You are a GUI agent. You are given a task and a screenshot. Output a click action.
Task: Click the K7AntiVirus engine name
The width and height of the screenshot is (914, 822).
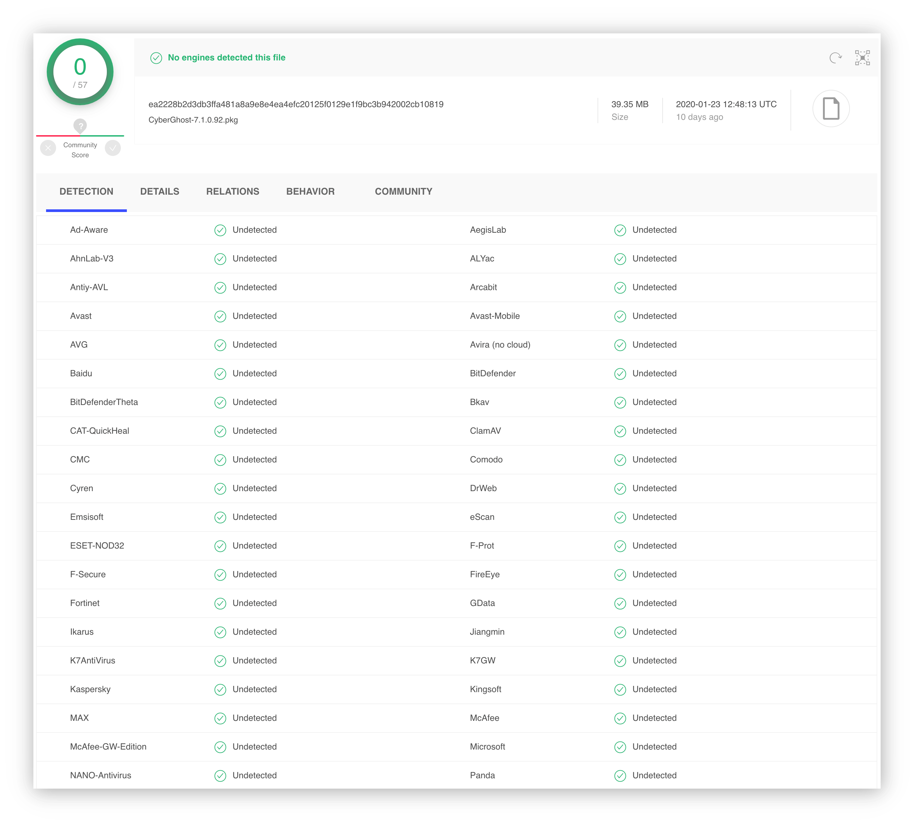pyautogui.click(x=92, y=661)
